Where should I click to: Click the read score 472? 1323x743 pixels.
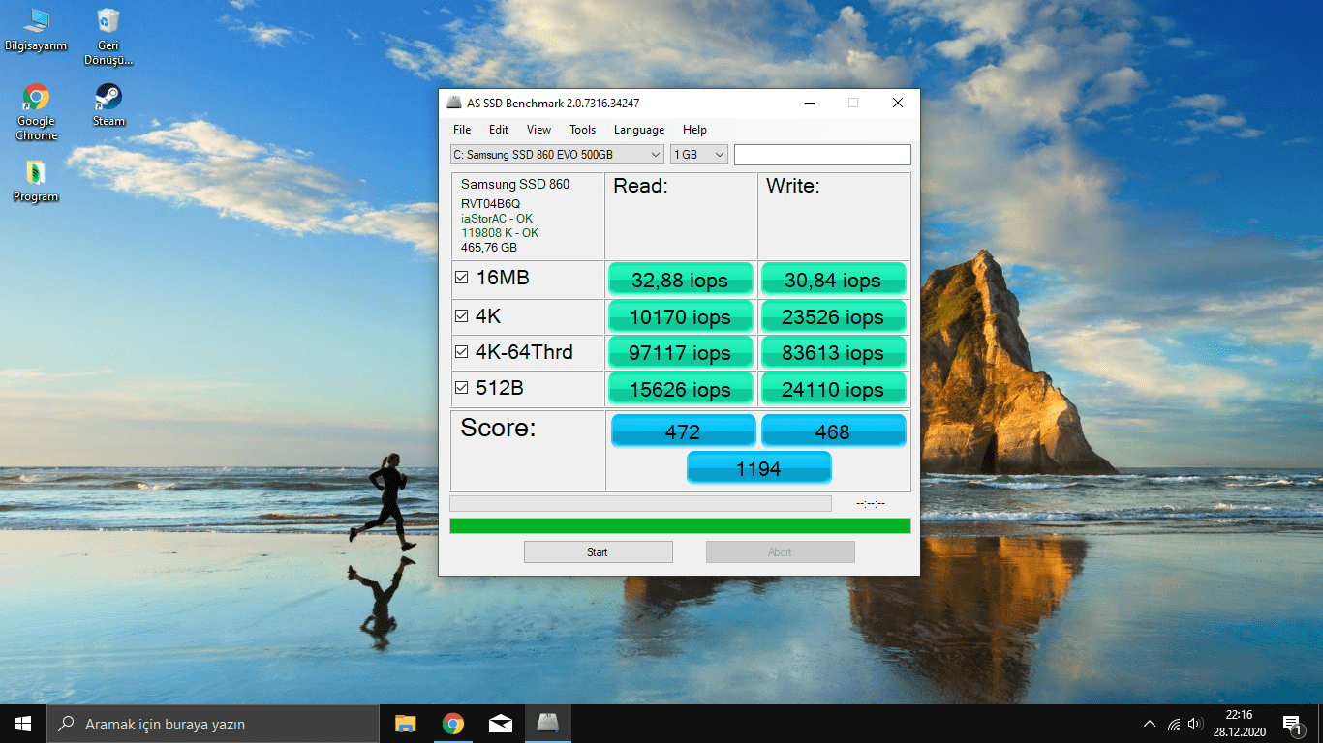pyautogui.click(x=683, y=431)
